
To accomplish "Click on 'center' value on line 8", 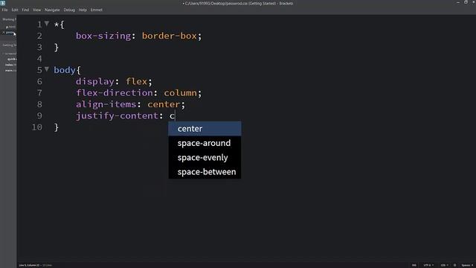I will pyautogui.click(x=164, y=104).
